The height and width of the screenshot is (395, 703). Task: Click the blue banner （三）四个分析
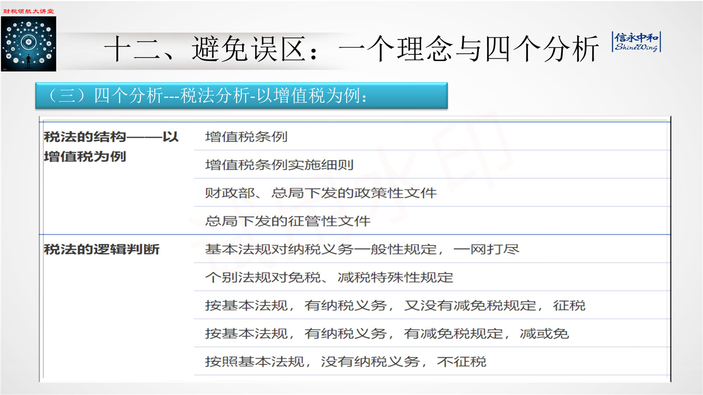[241, 95]
